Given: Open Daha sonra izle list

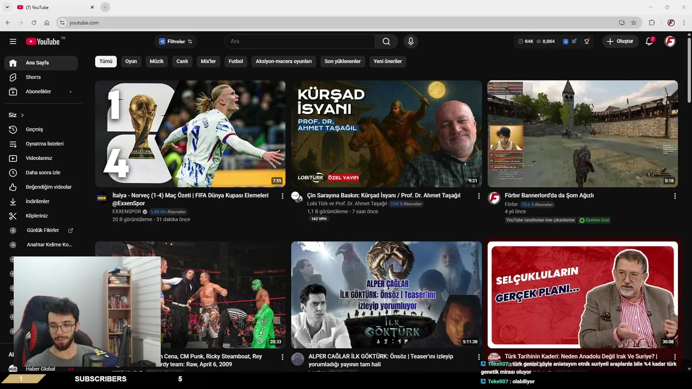Looking at the screenshot, I should click(41, 173).
